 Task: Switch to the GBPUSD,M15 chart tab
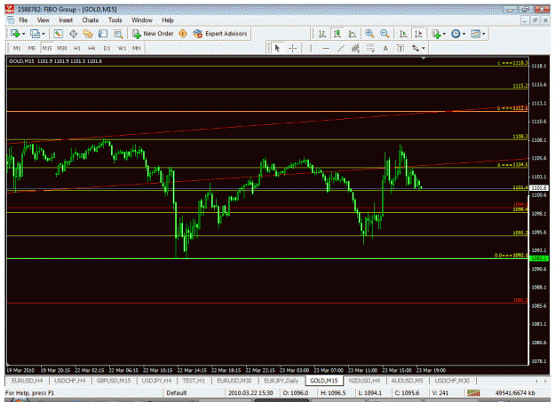pos(114,381)
